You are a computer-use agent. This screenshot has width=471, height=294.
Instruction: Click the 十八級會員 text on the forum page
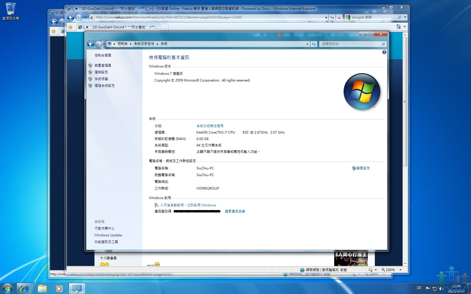(108, 258)
